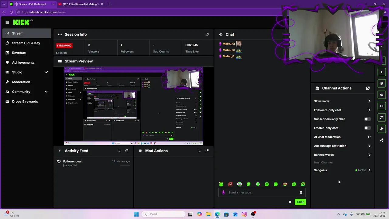Expand Set goals arrow
Viewport: 389px width, 219px height.
[x=369, y=170]
